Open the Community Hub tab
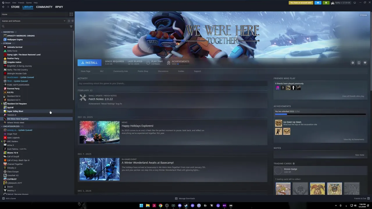This screenshot has height=209, width=372. pos(121,71)
